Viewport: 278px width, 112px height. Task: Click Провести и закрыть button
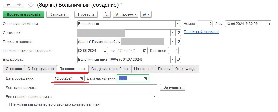click(x=24, y=14)
